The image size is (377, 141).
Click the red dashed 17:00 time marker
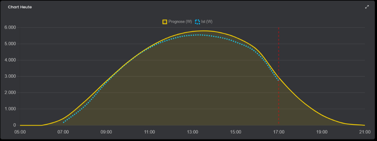pyautogui.click(x=279, y=76)
